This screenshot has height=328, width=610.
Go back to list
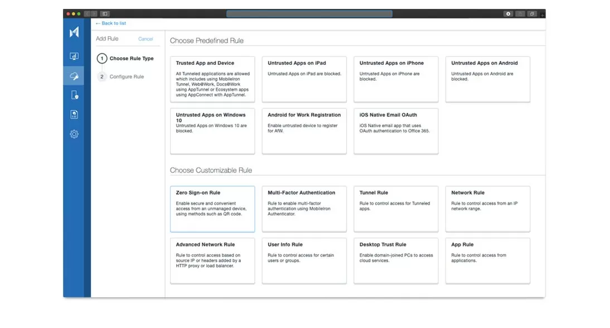111,23
